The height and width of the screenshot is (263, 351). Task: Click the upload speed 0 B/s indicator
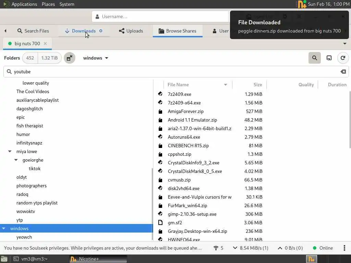pyautogui.click(x=290, y=248)
